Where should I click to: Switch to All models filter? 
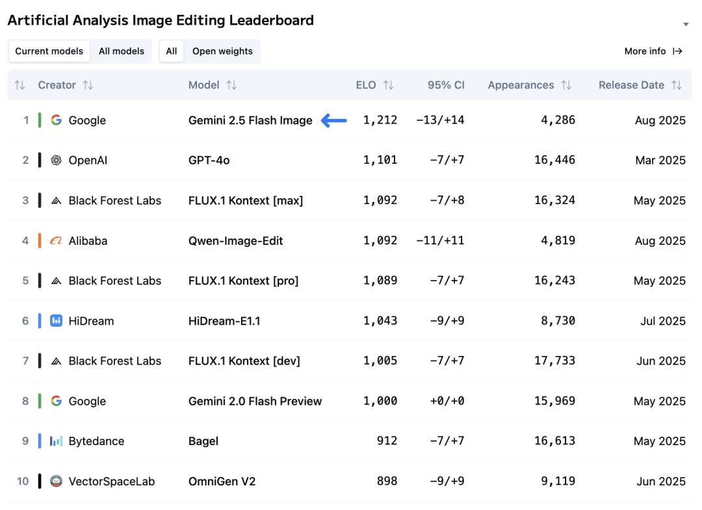[x=122, y=51]
